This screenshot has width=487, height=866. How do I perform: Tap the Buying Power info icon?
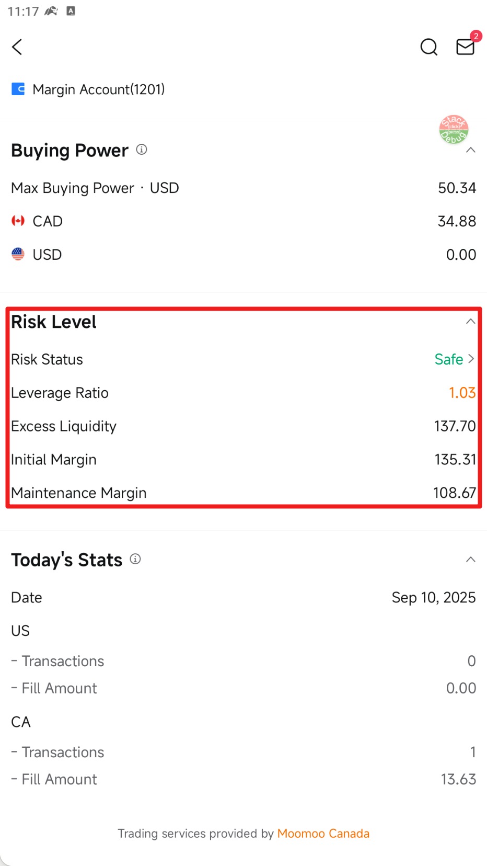coord(142,150)
